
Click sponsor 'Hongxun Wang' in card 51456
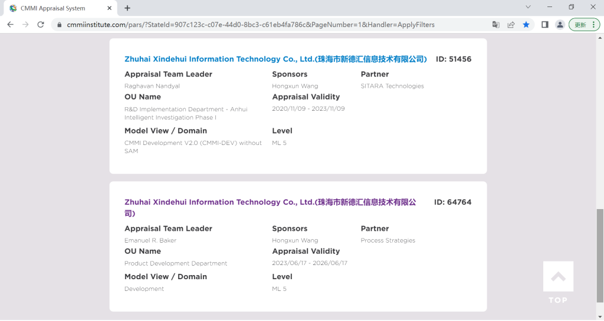click(295, 86)
